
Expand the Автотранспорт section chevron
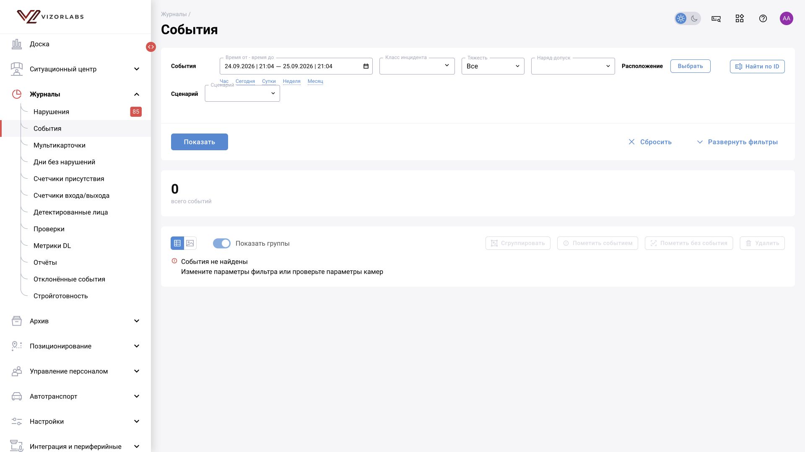pyautogui.click(x=137, y=396)
